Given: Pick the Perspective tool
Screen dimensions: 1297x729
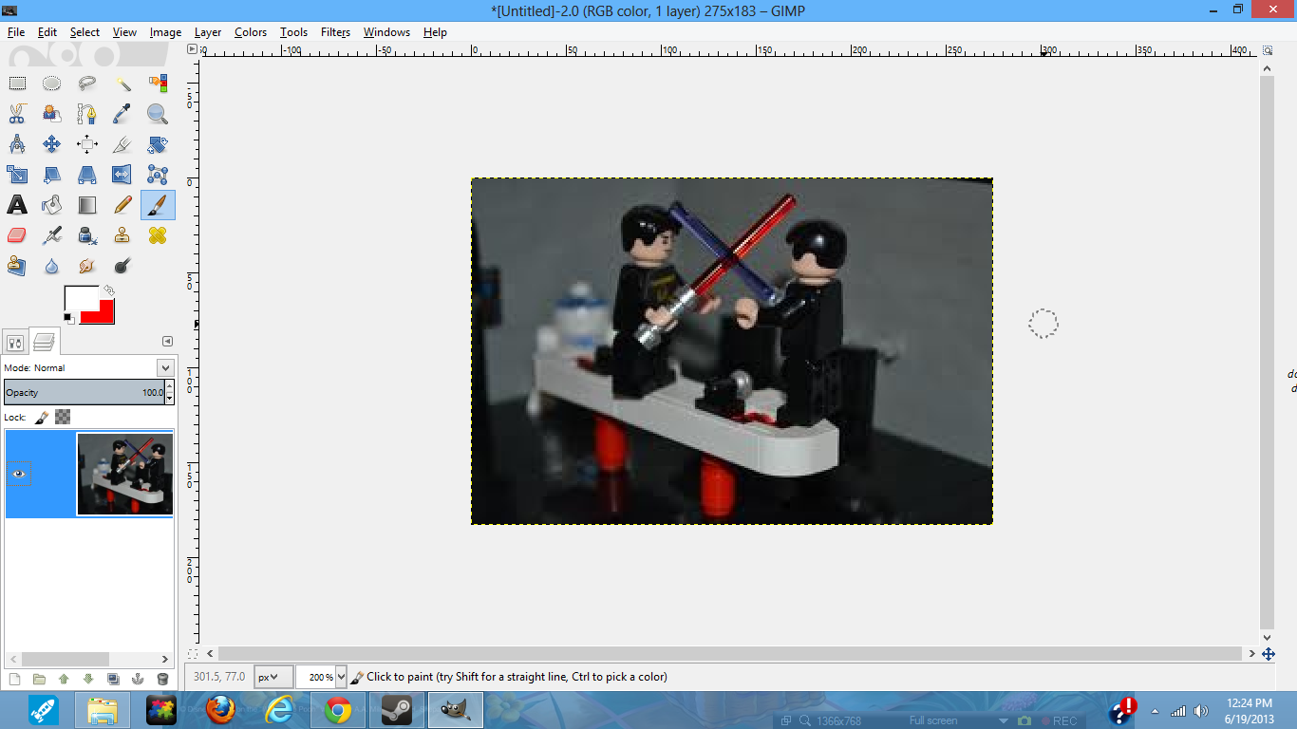Looking at the screenshot, I should 87,175.
